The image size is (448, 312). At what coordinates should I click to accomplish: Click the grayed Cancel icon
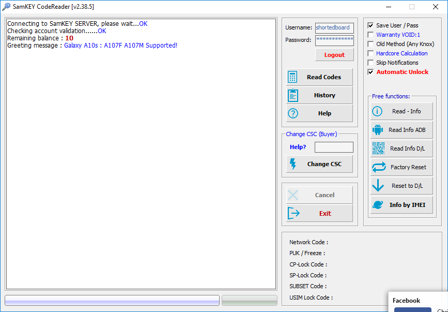[293, 195]
